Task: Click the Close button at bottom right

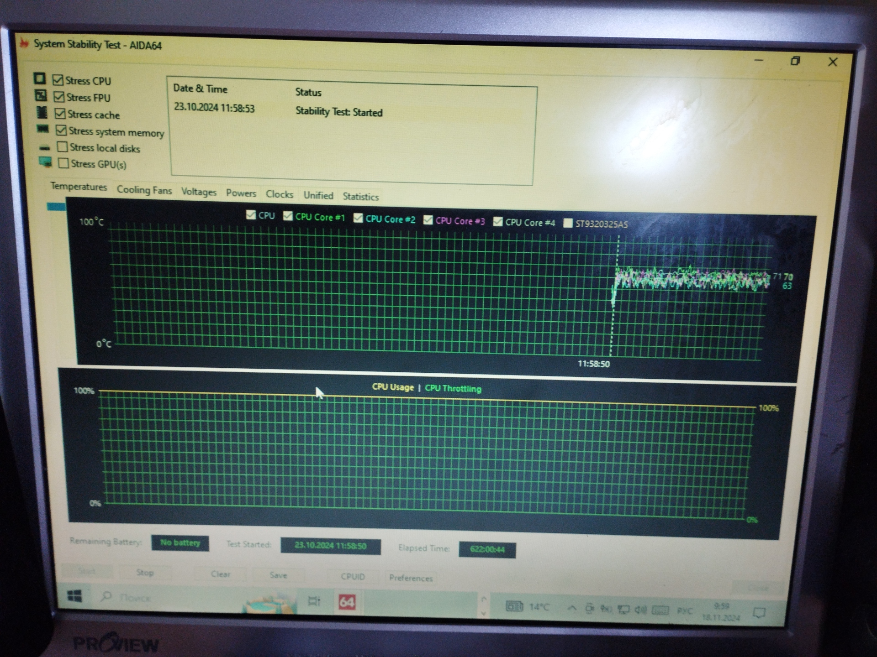Action: click(758, 588)
